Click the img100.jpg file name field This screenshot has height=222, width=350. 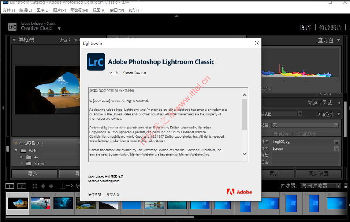click(303, 142)
